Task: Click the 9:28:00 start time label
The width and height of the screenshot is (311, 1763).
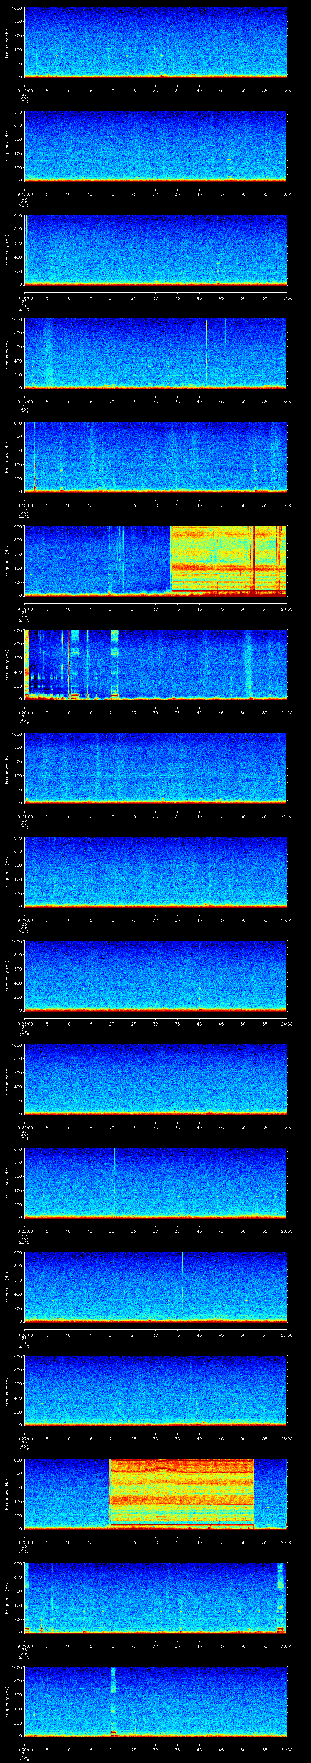Action: tap(25, 1542)
